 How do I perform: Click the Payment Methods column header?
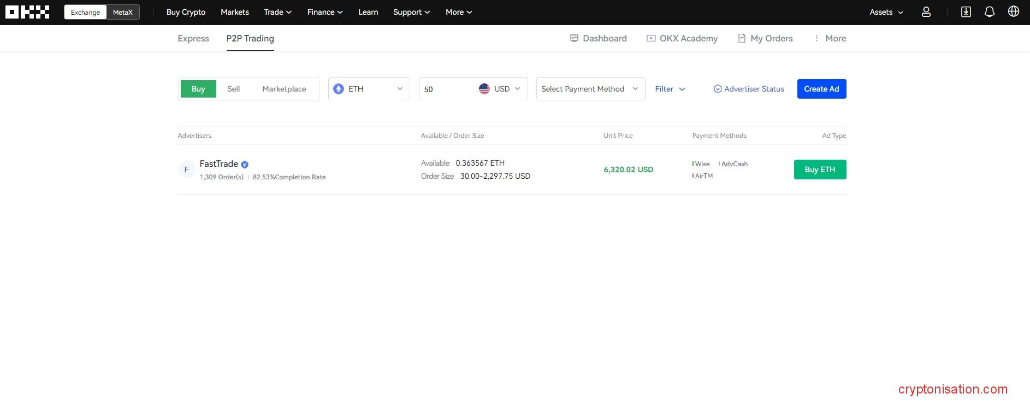point(719,135)
